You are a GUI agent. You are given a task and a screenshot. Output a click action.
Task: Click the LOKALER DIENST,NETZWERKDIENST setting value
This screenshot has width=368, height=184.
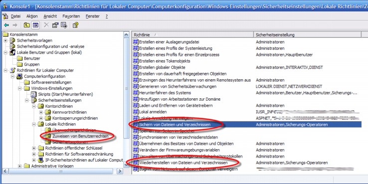pos(289,86)
